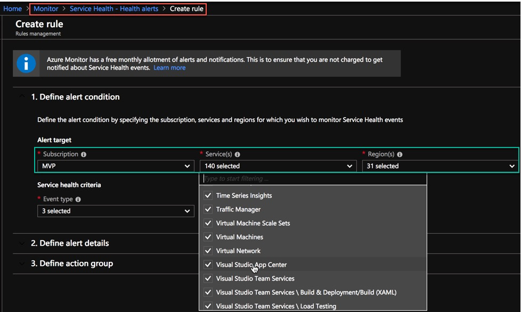Uncheck Build & Deployment/Build (XAML) service
Image resolution: width=521 pixels, height=312 pixels.
(208, 292)
